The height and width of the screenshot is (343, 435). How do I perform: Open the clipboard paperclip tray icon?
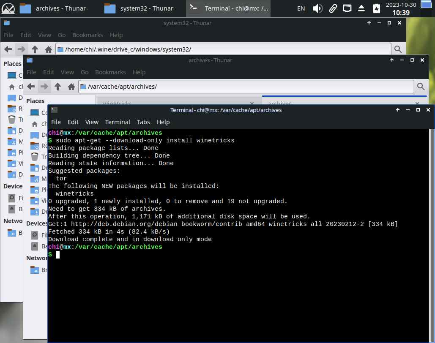tap(333, 8)
